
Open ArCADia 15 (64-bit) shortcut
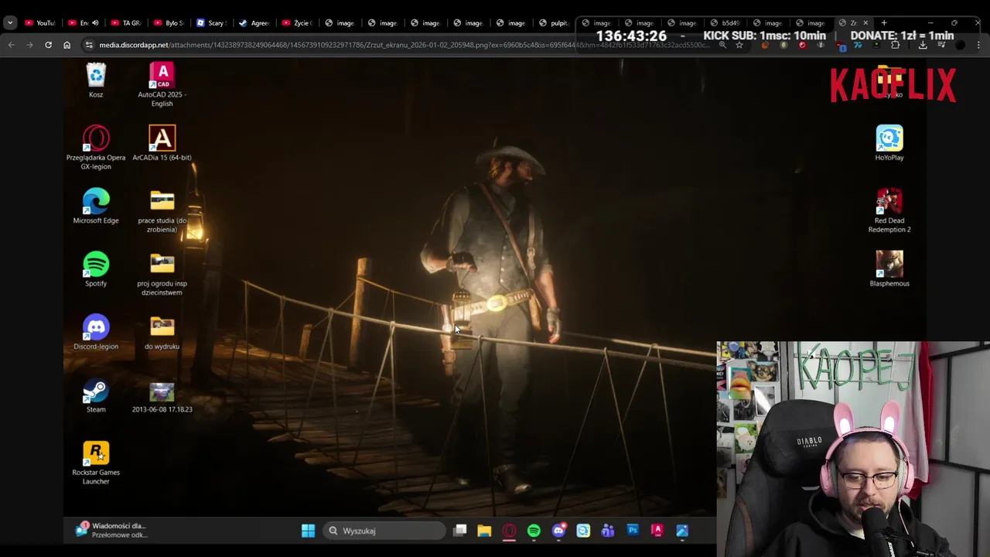click(x=162, y=143)
